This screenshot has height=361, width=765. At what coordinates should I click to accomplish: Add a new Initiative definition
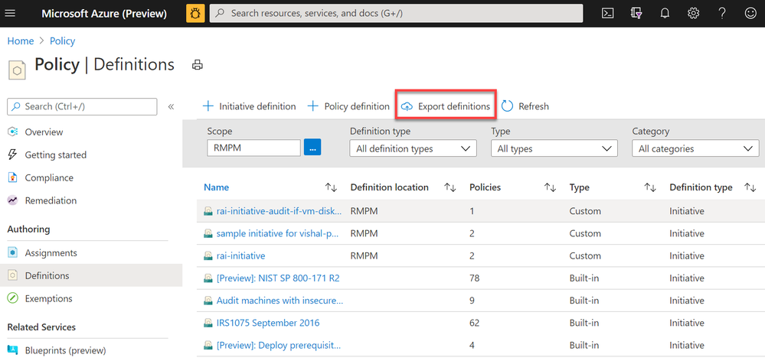250,106
